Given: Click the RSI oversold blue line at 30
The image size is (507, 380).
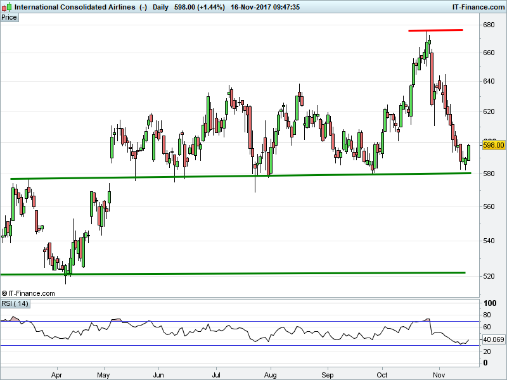Looking at the screenshot, I should (x=240, y=345).
